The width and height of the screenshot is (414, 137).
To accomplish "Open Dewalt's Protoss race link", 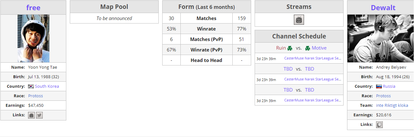I will pyautogui.click(x=383, y=96).
